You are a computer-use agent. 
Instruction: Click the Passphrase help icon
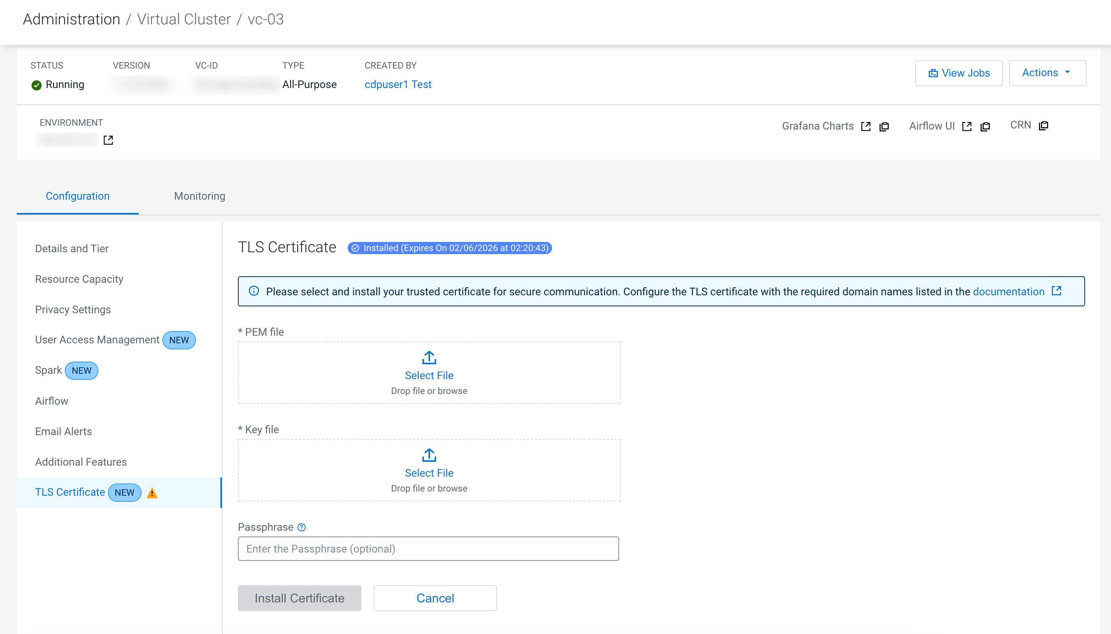(302, 527)
